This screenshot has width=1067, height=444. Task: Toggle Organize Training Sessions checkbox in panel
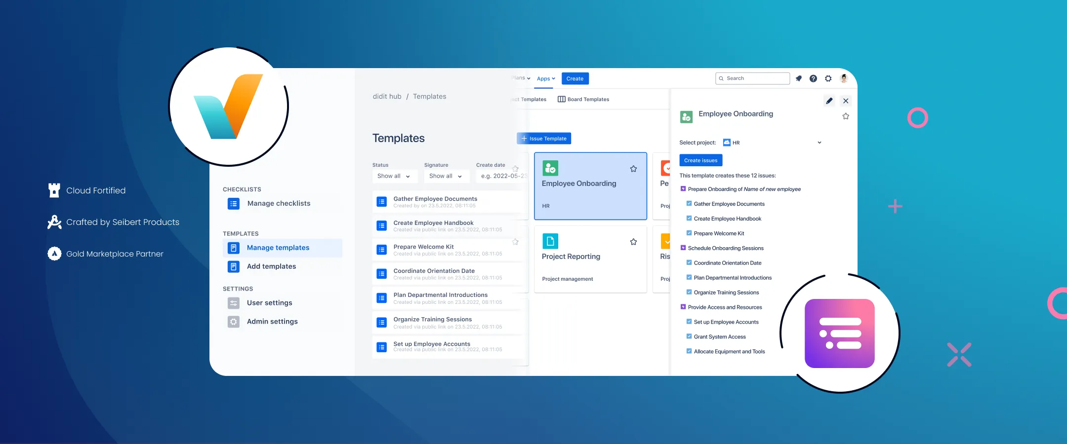pos(689,292)
